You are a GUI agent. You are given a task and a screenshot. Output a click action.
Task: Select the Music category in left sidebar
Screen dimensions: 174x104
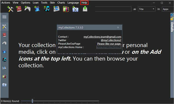4,60
